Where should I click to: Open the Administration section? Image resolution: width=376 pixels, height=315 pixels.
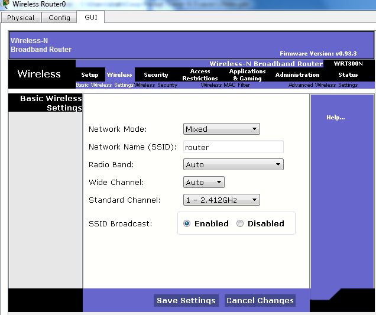[x=297, y=75]
